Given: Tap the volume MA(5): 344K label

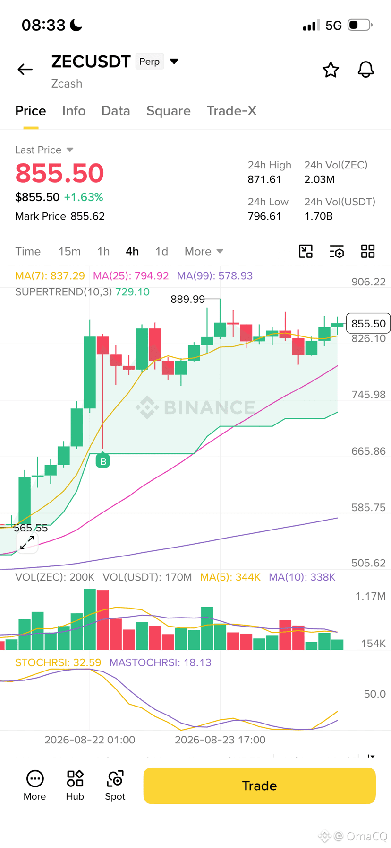Looking at the screenshot, I should 230,577.
